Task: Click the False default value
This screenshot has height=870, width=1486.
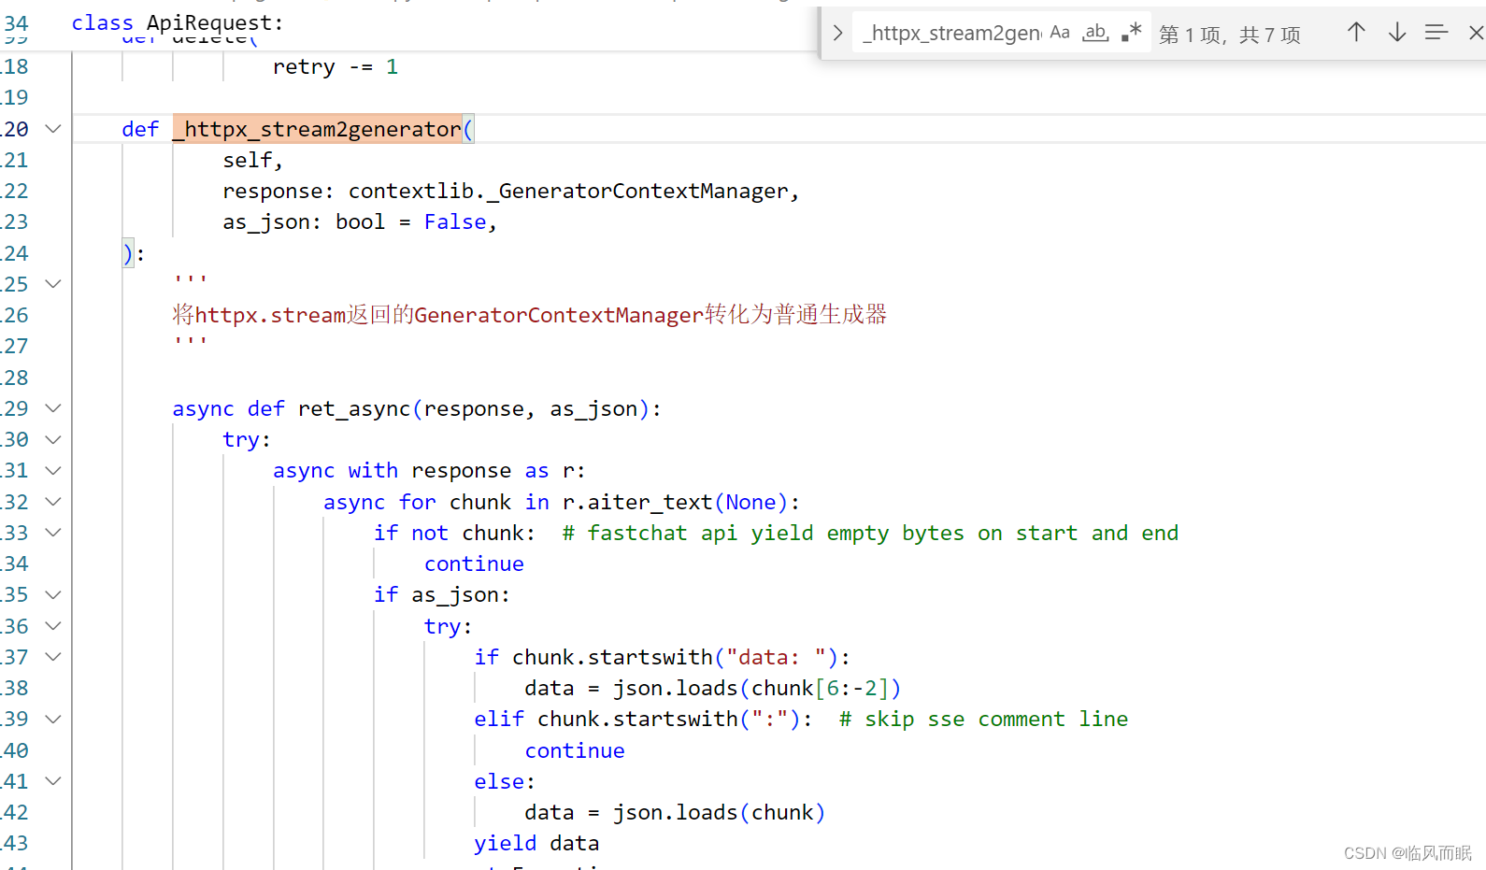Action: click(x=455, y=222)
